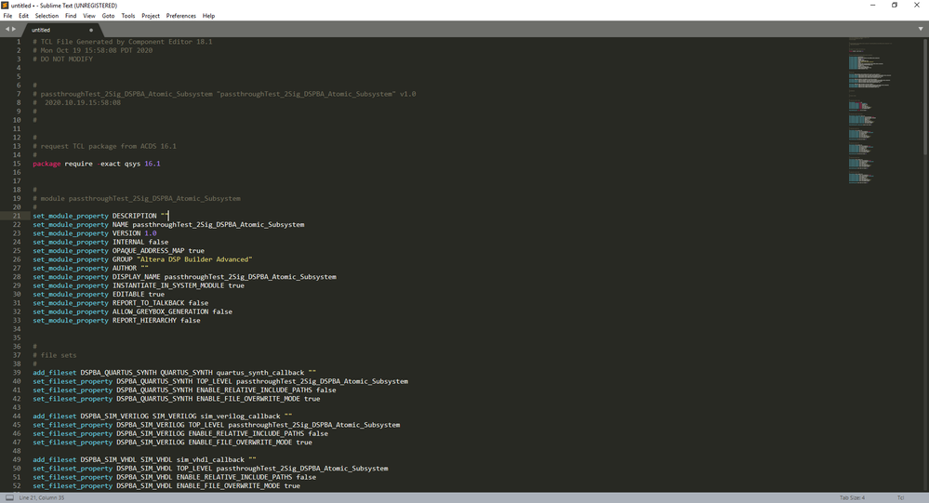Viewport: 929px width, 503px height.
Task: Click Line 21, Column 35 status text
Action: pos(42,497)
